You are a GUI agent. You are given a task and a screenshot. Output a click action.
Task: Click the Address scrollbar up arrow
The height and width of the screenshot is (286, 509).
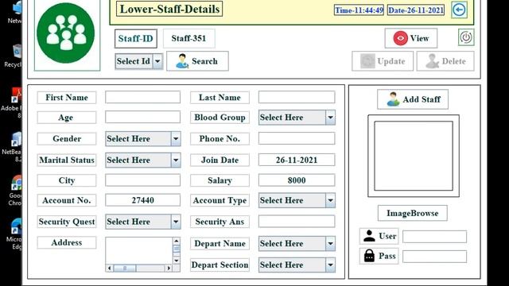click(177, 241)
